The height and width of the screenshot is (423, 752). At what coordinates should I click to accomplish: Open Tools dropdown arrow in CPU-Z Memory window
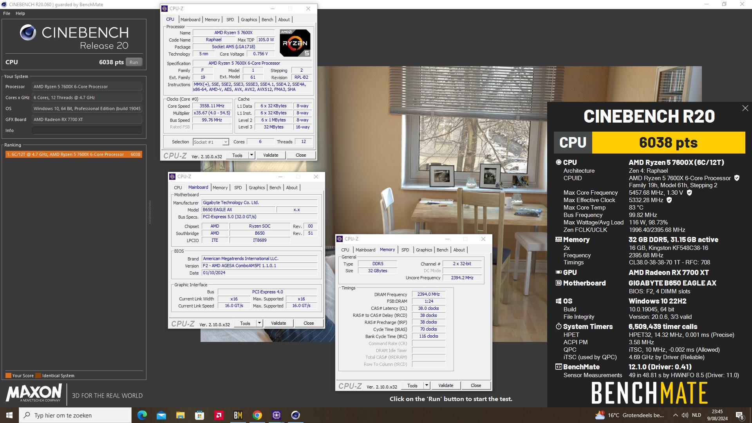click(x=427, y=385)
